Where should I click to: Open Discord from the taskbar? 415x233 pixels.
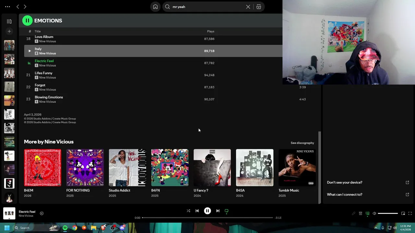pos(122,228)
